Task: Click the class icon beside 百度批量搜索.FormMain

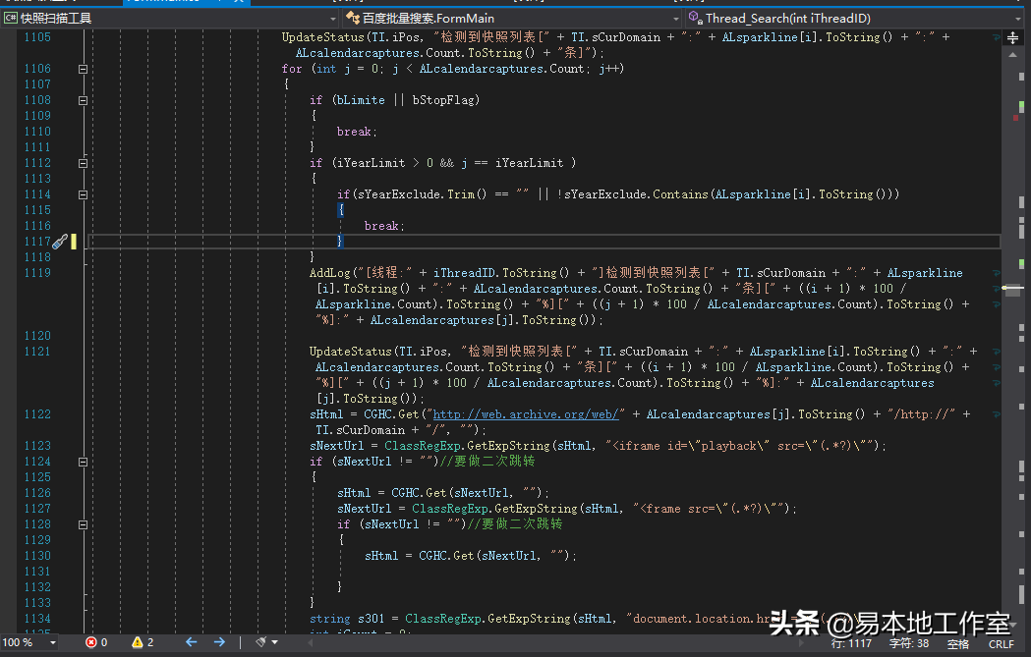Action: point(353,18)
